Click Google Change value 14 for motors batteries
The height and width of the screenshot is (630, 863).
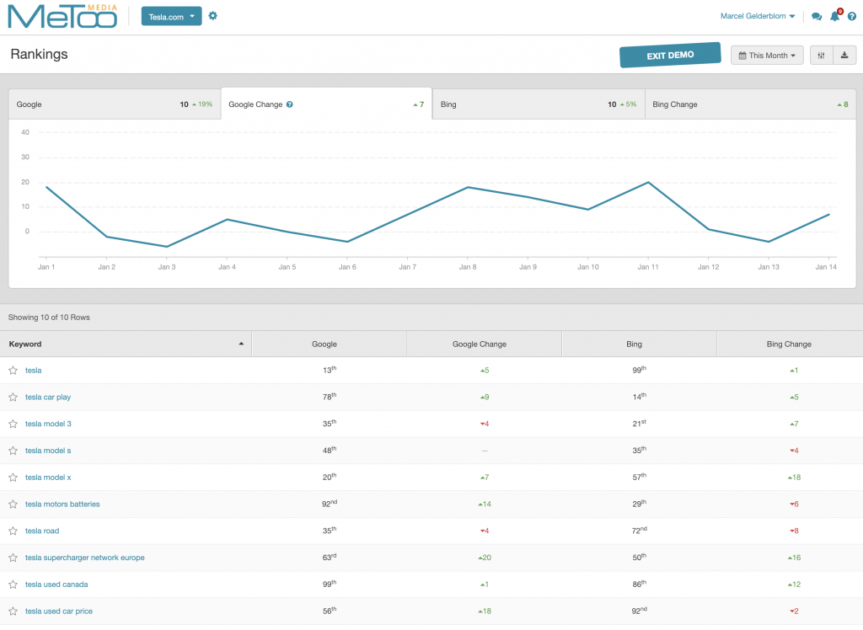pyautogui.click(x=485, y=504)
